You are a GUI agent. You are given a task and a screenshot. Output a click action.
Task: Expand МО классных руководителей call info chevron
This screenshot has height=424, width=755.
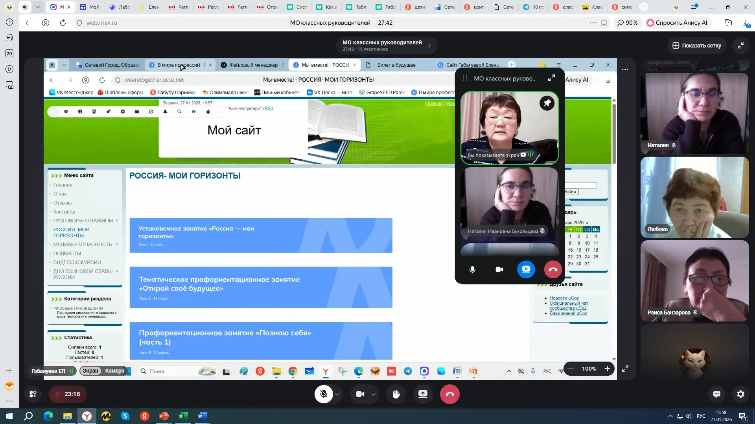point(429,46)
